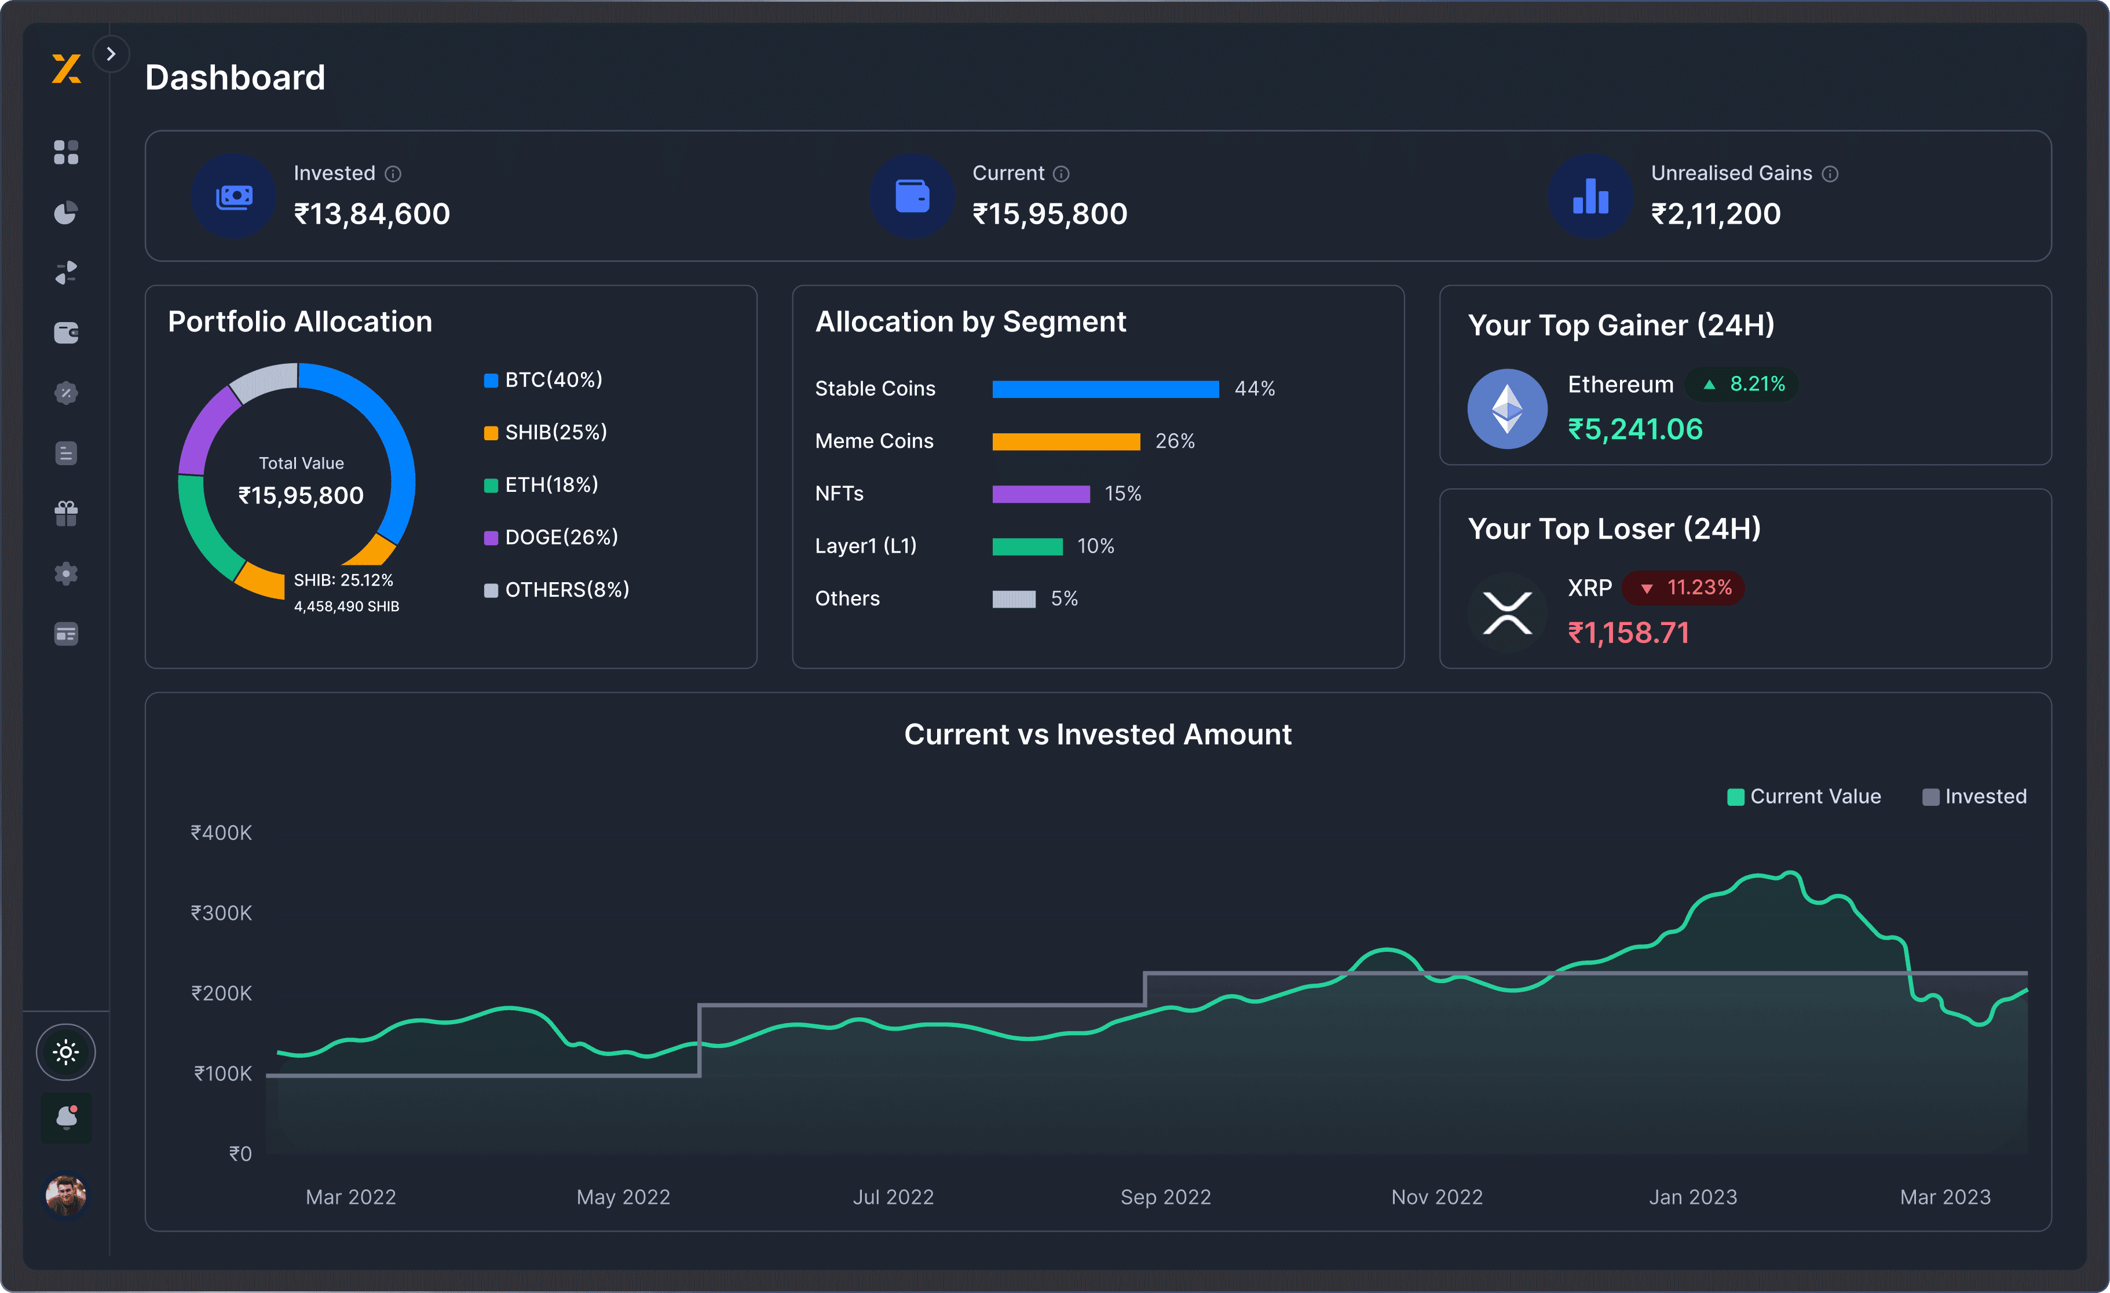The image size is (2110, 1293).
Task: Toggle light mode with the sun button
Action: coord(66,1051)
